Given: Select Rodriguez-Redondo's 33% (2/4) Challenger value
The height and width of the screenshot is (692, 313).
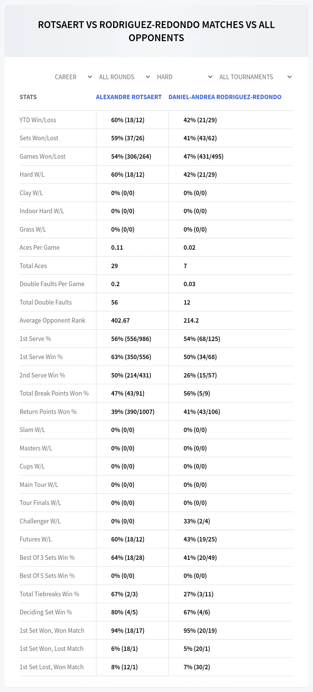Looking at the screenshot, I should [x=197, y=521].
